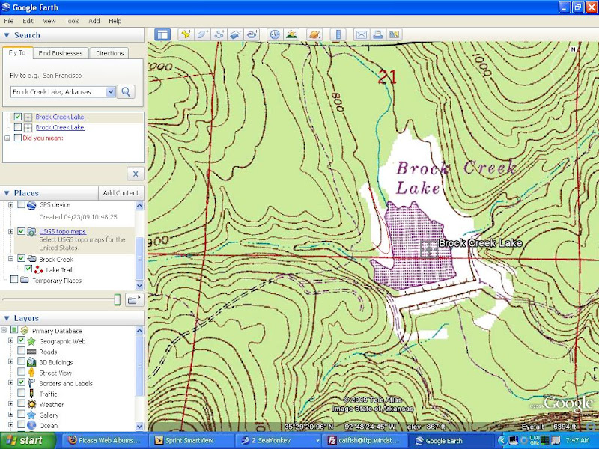The height and width of the screenshot is (449, 599).
Task: Switch to the Directions tab
Action: click(109, 53)
